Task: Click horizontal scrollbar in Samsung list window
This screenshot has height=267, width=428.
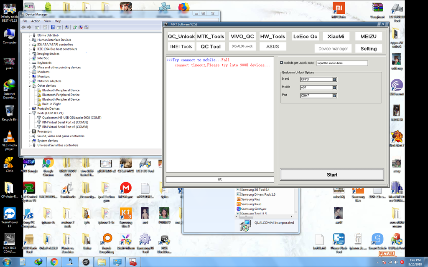Action: pyautogui.click(x=265, y=217)
